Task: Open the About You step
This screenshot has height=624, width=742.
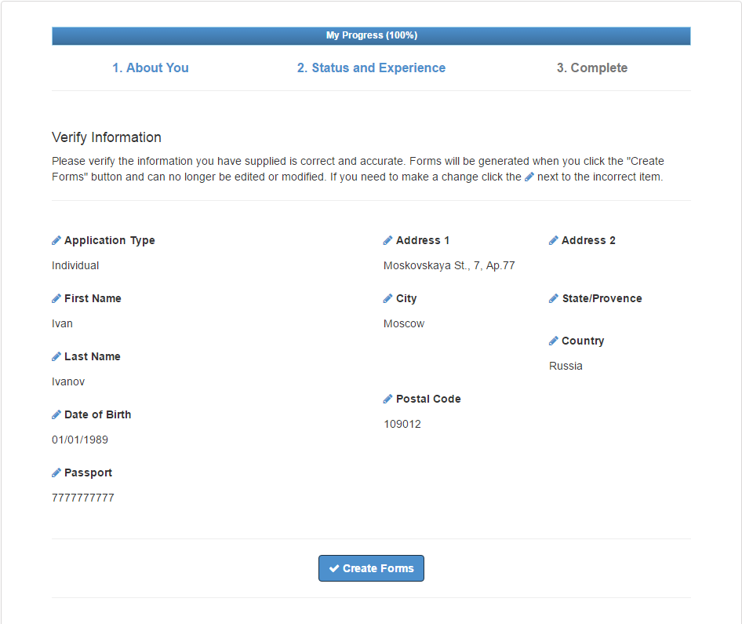Action: pyautogui.click(x=151, y=68)
